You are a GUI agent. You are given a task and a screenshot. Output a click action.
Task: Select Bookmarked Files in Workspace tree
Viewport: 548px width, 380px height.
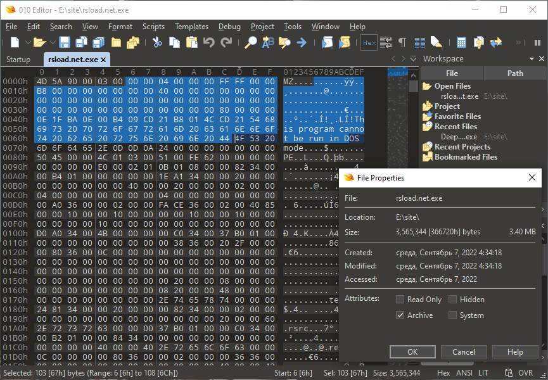click(466, 157)
